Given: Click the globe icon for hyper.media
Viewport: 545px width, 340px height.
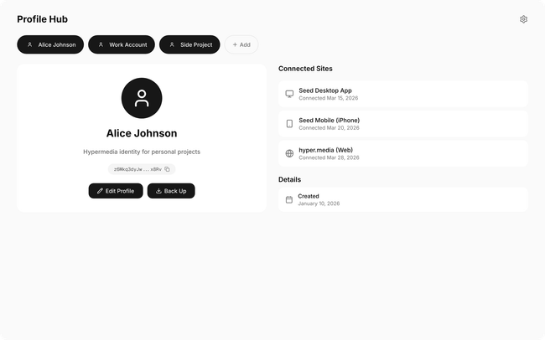Looking at the screenshot, I should click(x=289, y=153).
